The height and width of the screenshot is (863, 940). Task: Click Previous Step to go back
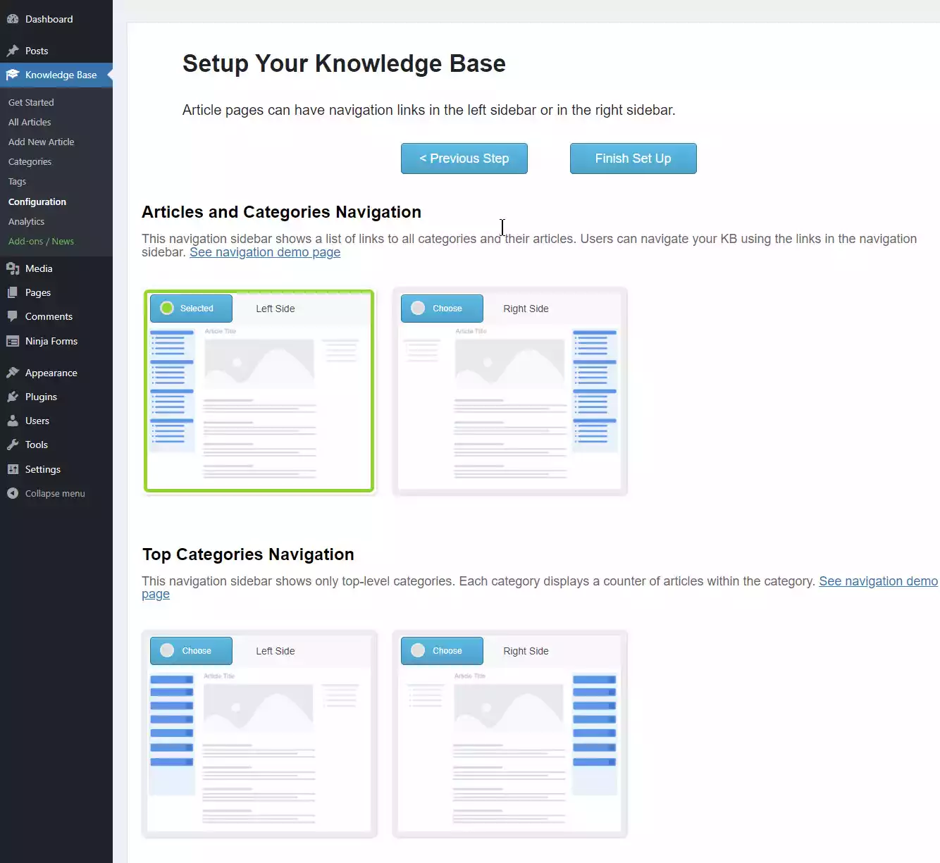(x=464, y=158)
